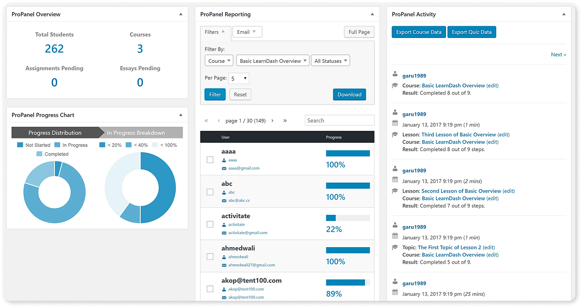Open the Email tab
582x308 pixels.
pos(247,32)
